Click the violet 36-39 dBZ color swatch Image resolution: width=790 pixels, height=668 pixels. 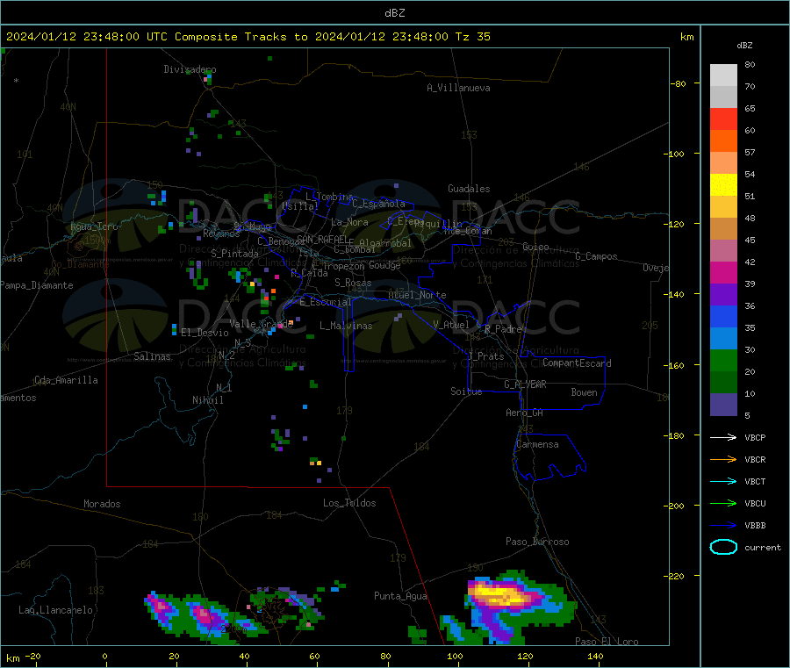[x=723, y=295]
